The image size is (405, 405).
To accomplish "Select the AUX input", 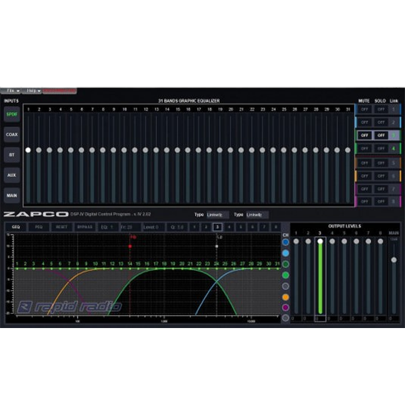I will (x=11, y=175).
